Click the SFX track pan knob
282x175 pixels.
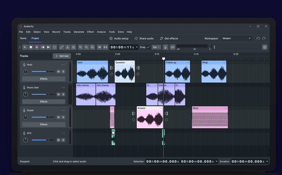pyautogui.click(x=26, y=140)
